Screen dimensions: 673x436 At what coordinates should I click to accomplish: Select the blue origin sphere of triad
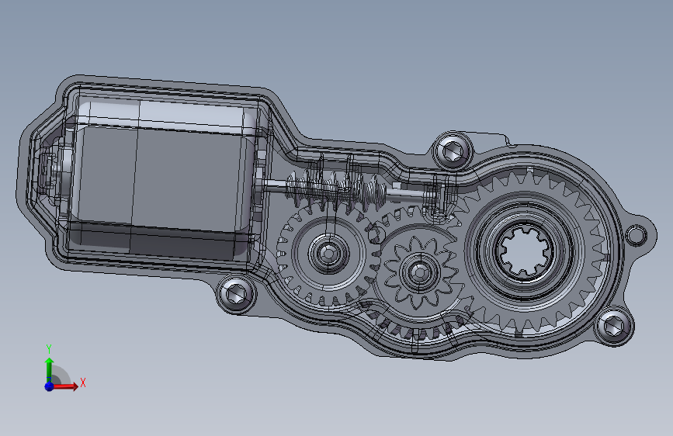tap(49, 386)
